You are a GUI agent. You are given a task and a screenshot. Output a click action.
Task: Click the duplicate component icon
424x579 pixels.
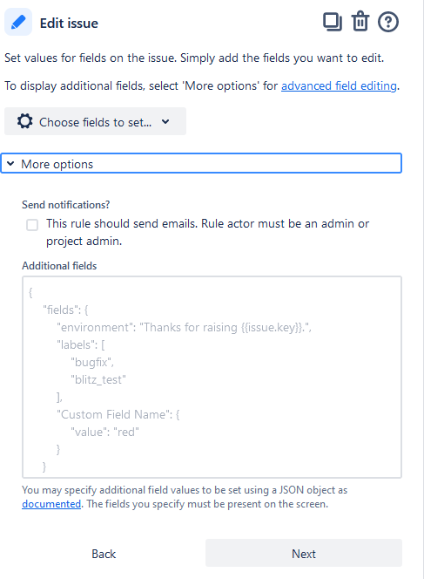point(333,22)
